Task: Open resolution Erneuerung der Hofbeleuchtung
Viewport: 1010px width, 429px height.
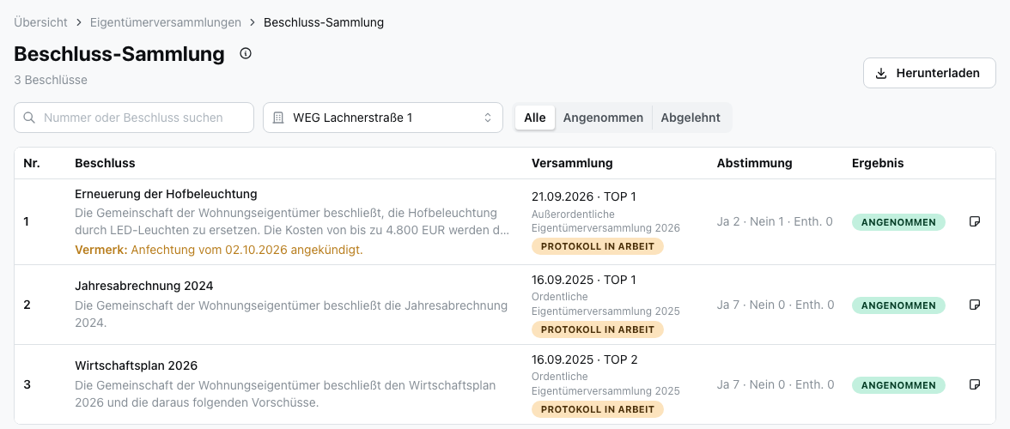Action: click(167, 194)
